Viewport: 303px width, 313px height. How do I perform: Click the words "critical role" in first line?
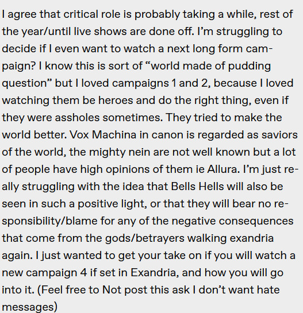(x=92, y=14)
